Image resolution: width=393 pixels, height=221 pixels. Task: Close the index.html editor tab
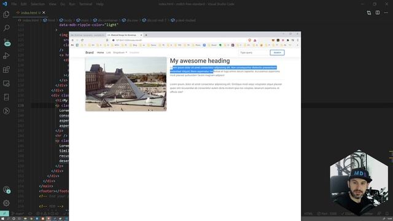[x=44, y=12]
